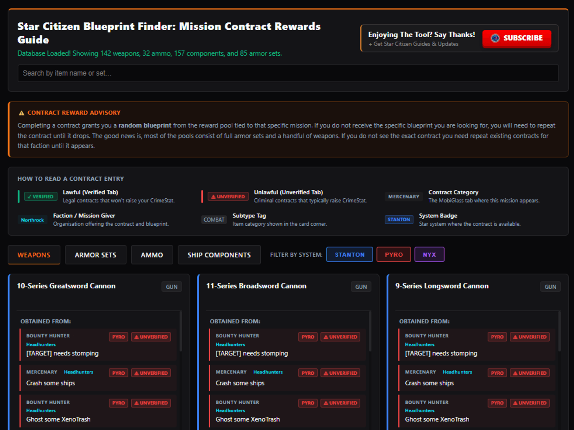
Task: Click Pyro badge on Broadsword 'Ghost some XenoTrash' contract
Action: 308,403
